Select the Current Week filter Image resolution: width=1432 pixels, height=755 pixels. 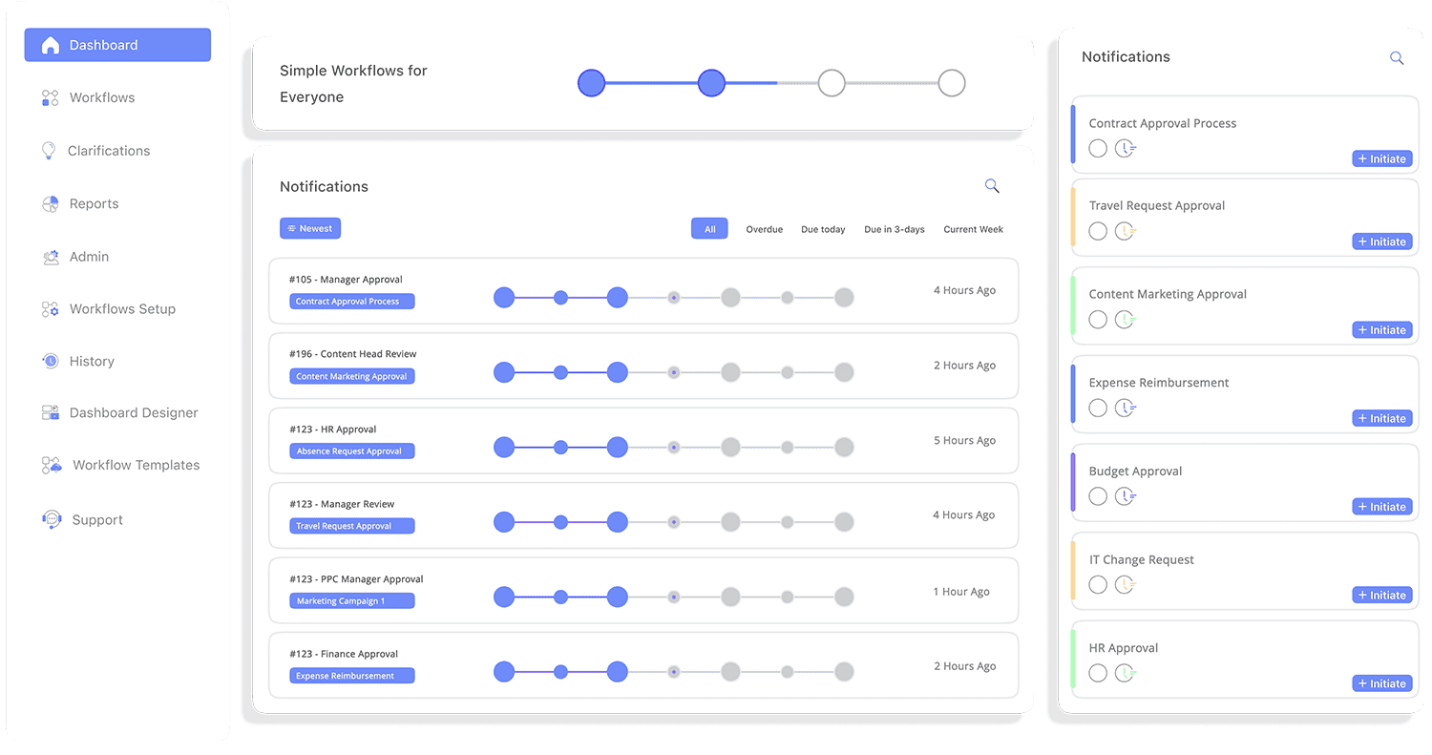(x=974, y=229)
